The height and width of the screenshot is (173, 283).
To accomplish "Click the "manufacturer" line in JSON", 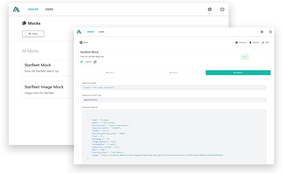I will 110,125.
